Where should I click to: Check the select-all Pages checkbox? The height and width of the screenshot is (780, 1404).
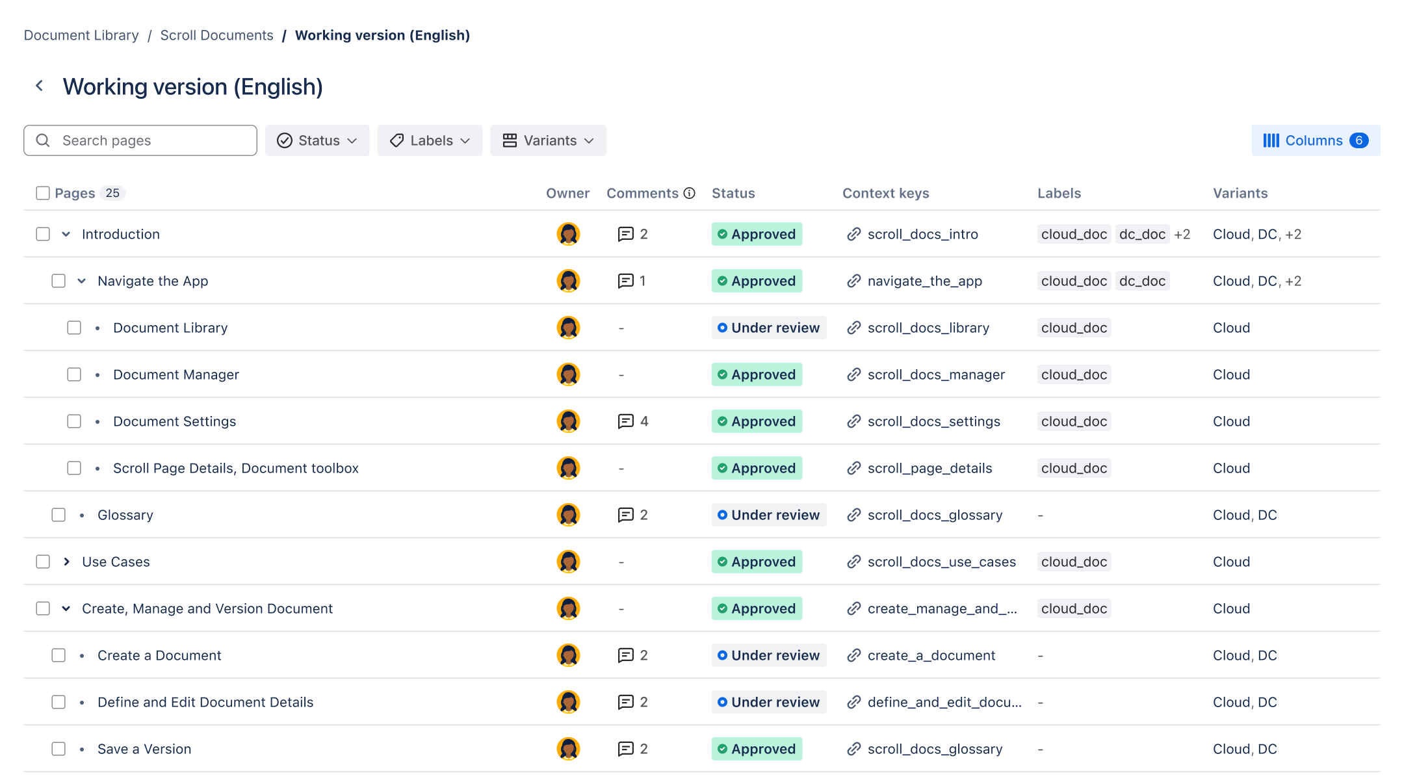tap(43, 193)
